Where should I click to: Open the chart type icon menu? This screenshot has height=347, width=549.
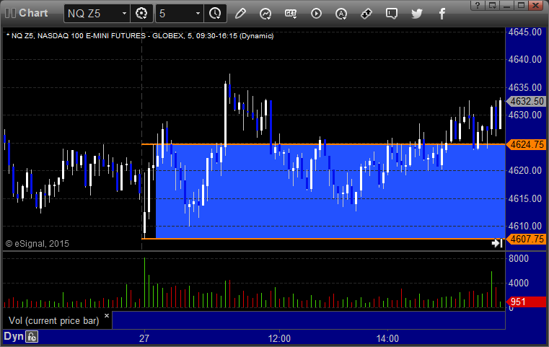click(265, 14)
